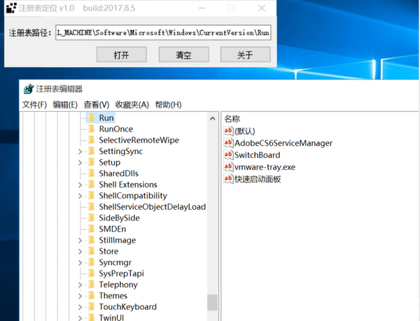Click the RunOnce folder icon
The width and height of the screenshot is (420, 321).
(91, 129)
